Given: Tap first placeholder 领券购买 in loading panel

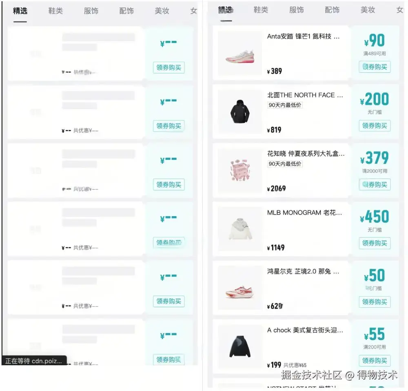Looking at the screenshot, I should (x=169, y=68).
